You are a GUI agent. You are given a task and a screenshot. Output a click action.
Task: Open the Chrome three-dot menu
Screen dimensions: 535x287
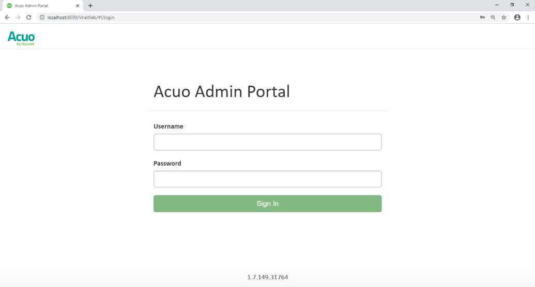point(528,17)
